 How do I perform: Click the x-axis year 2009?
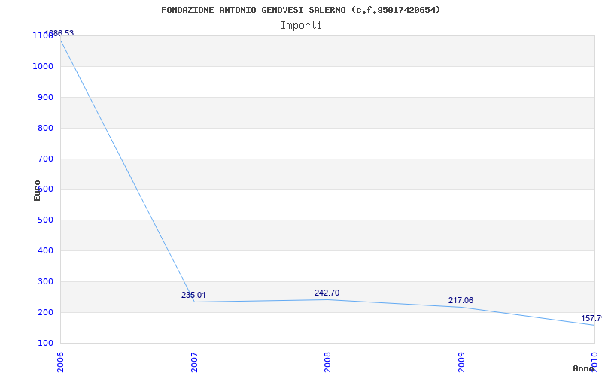[x=461, y=362]
